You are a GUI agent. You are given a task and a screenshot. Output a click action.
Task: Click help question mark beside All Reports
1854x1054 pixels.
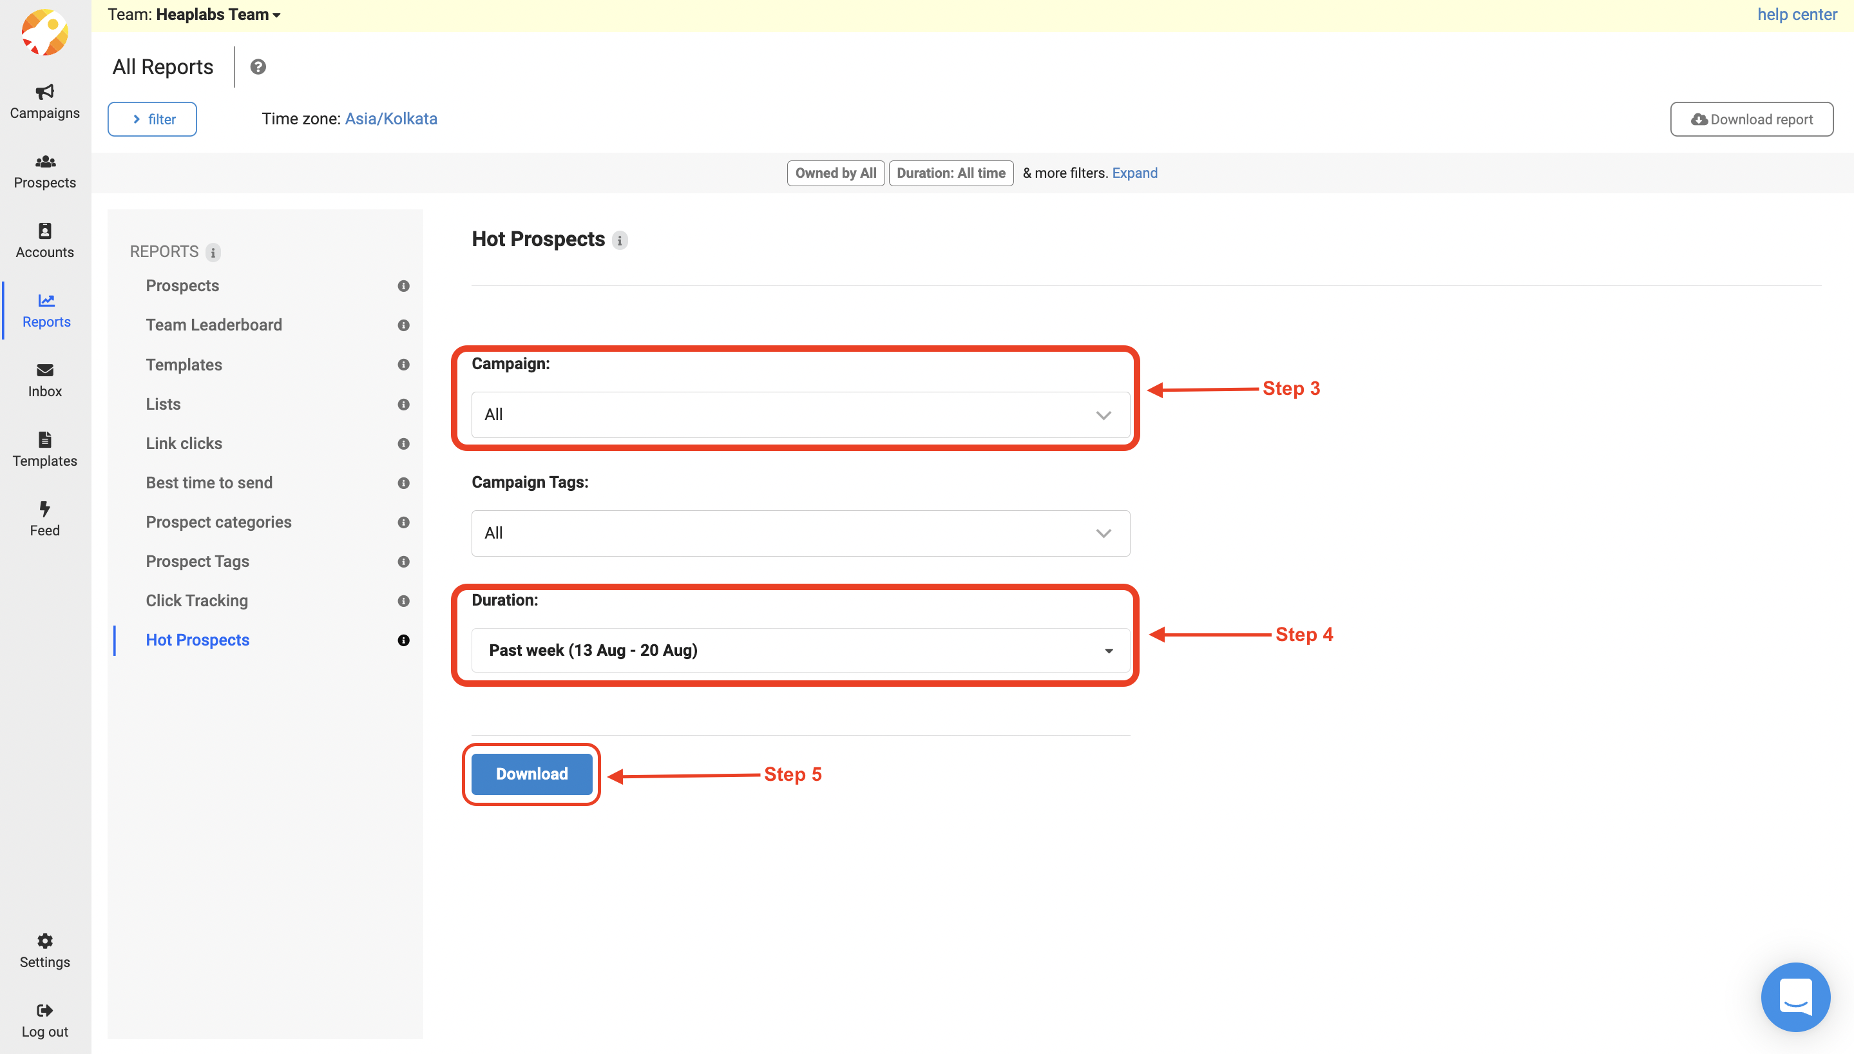pyautogui.click(x=258, y=66)
